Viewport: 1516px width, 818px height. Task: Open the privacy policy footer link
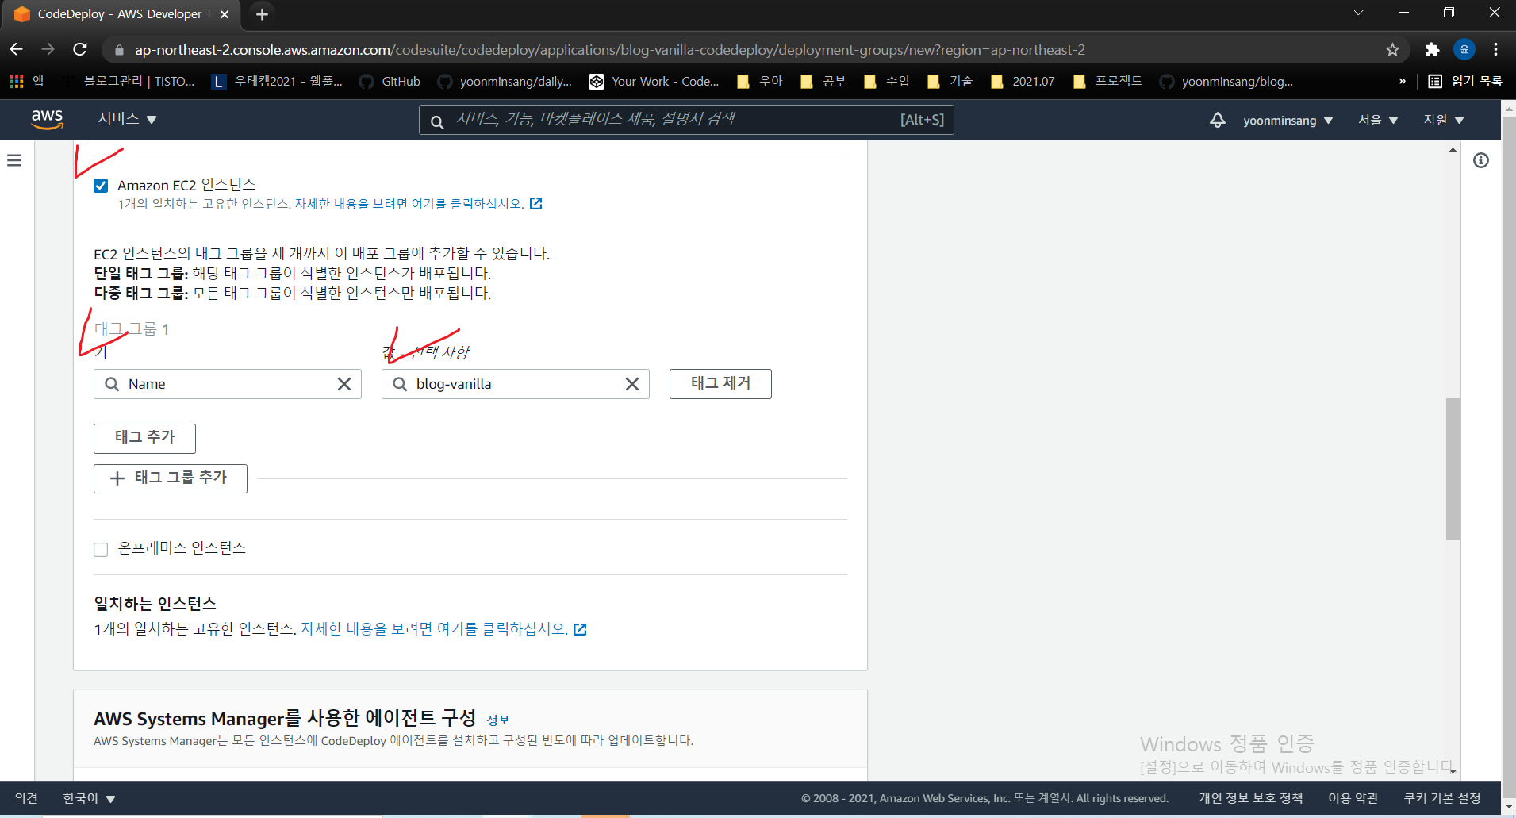pyautogui.click(x=1250, y=798)
